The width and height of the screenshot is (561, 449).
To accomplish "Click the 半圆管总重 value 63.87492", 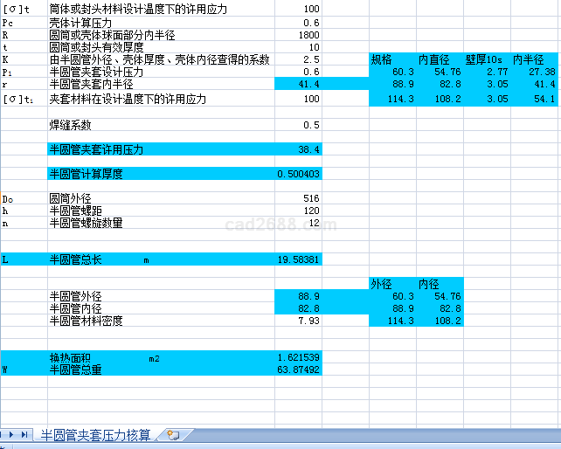I will [298, 370].
